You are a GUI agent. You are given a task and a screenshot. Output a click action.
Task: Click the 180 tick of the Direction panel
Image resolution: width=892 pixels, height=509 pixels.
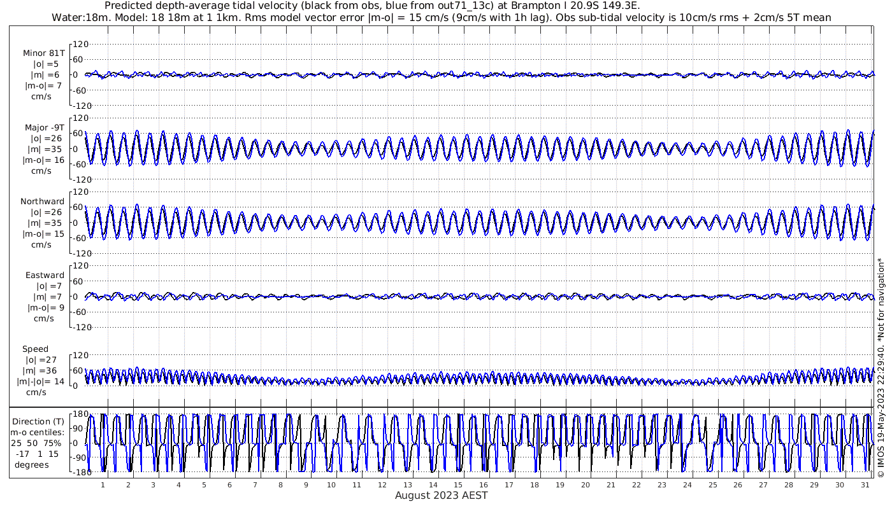pos(80,414)
